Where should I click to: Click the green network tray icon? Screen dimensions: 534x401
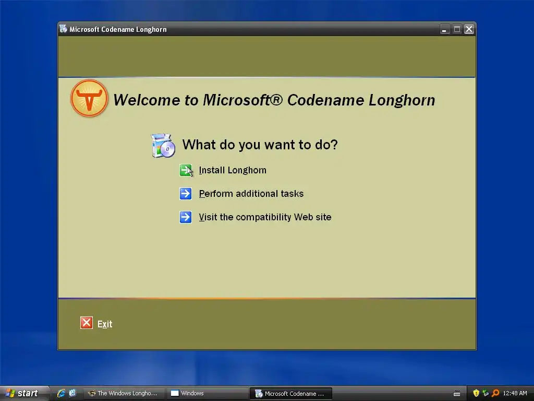486,393
